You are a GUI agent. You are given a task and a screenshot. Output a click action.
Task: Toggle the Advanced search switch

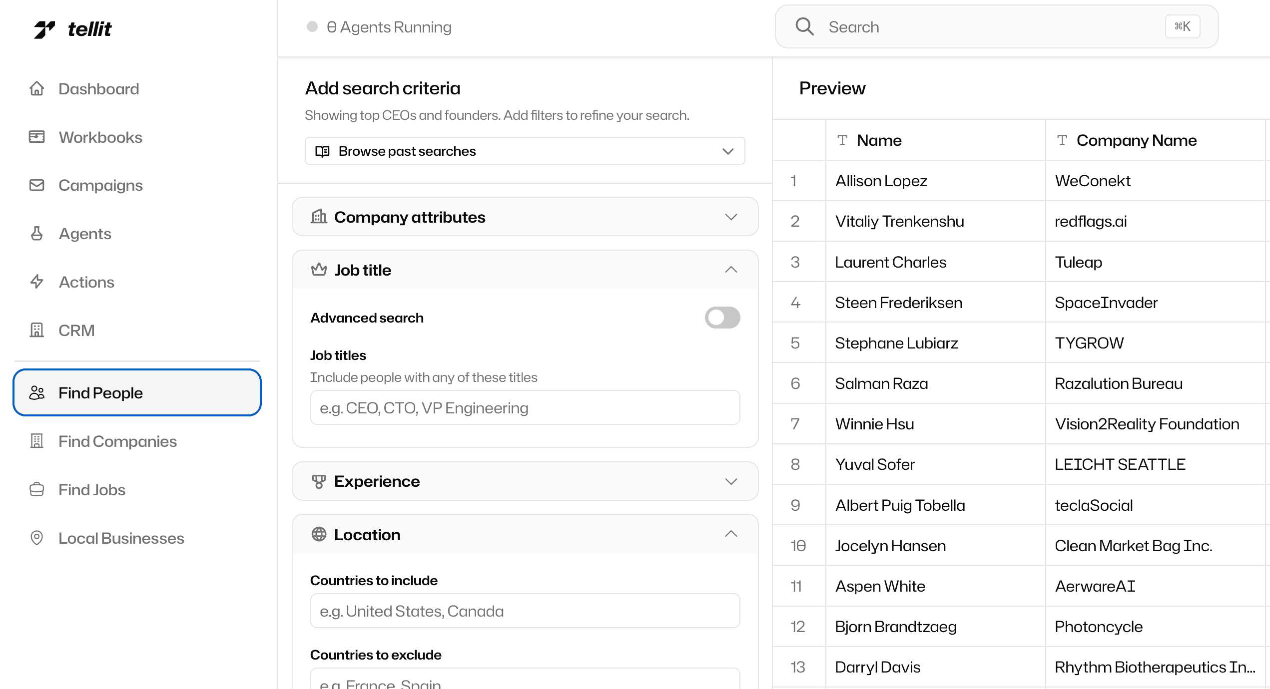(722, 318)
